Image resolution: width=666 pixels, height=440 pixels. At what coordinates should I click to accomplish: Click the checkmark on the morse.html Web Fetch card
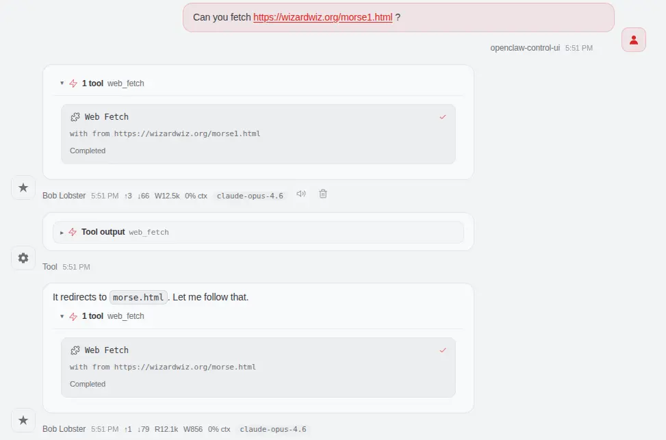[442, 350]
